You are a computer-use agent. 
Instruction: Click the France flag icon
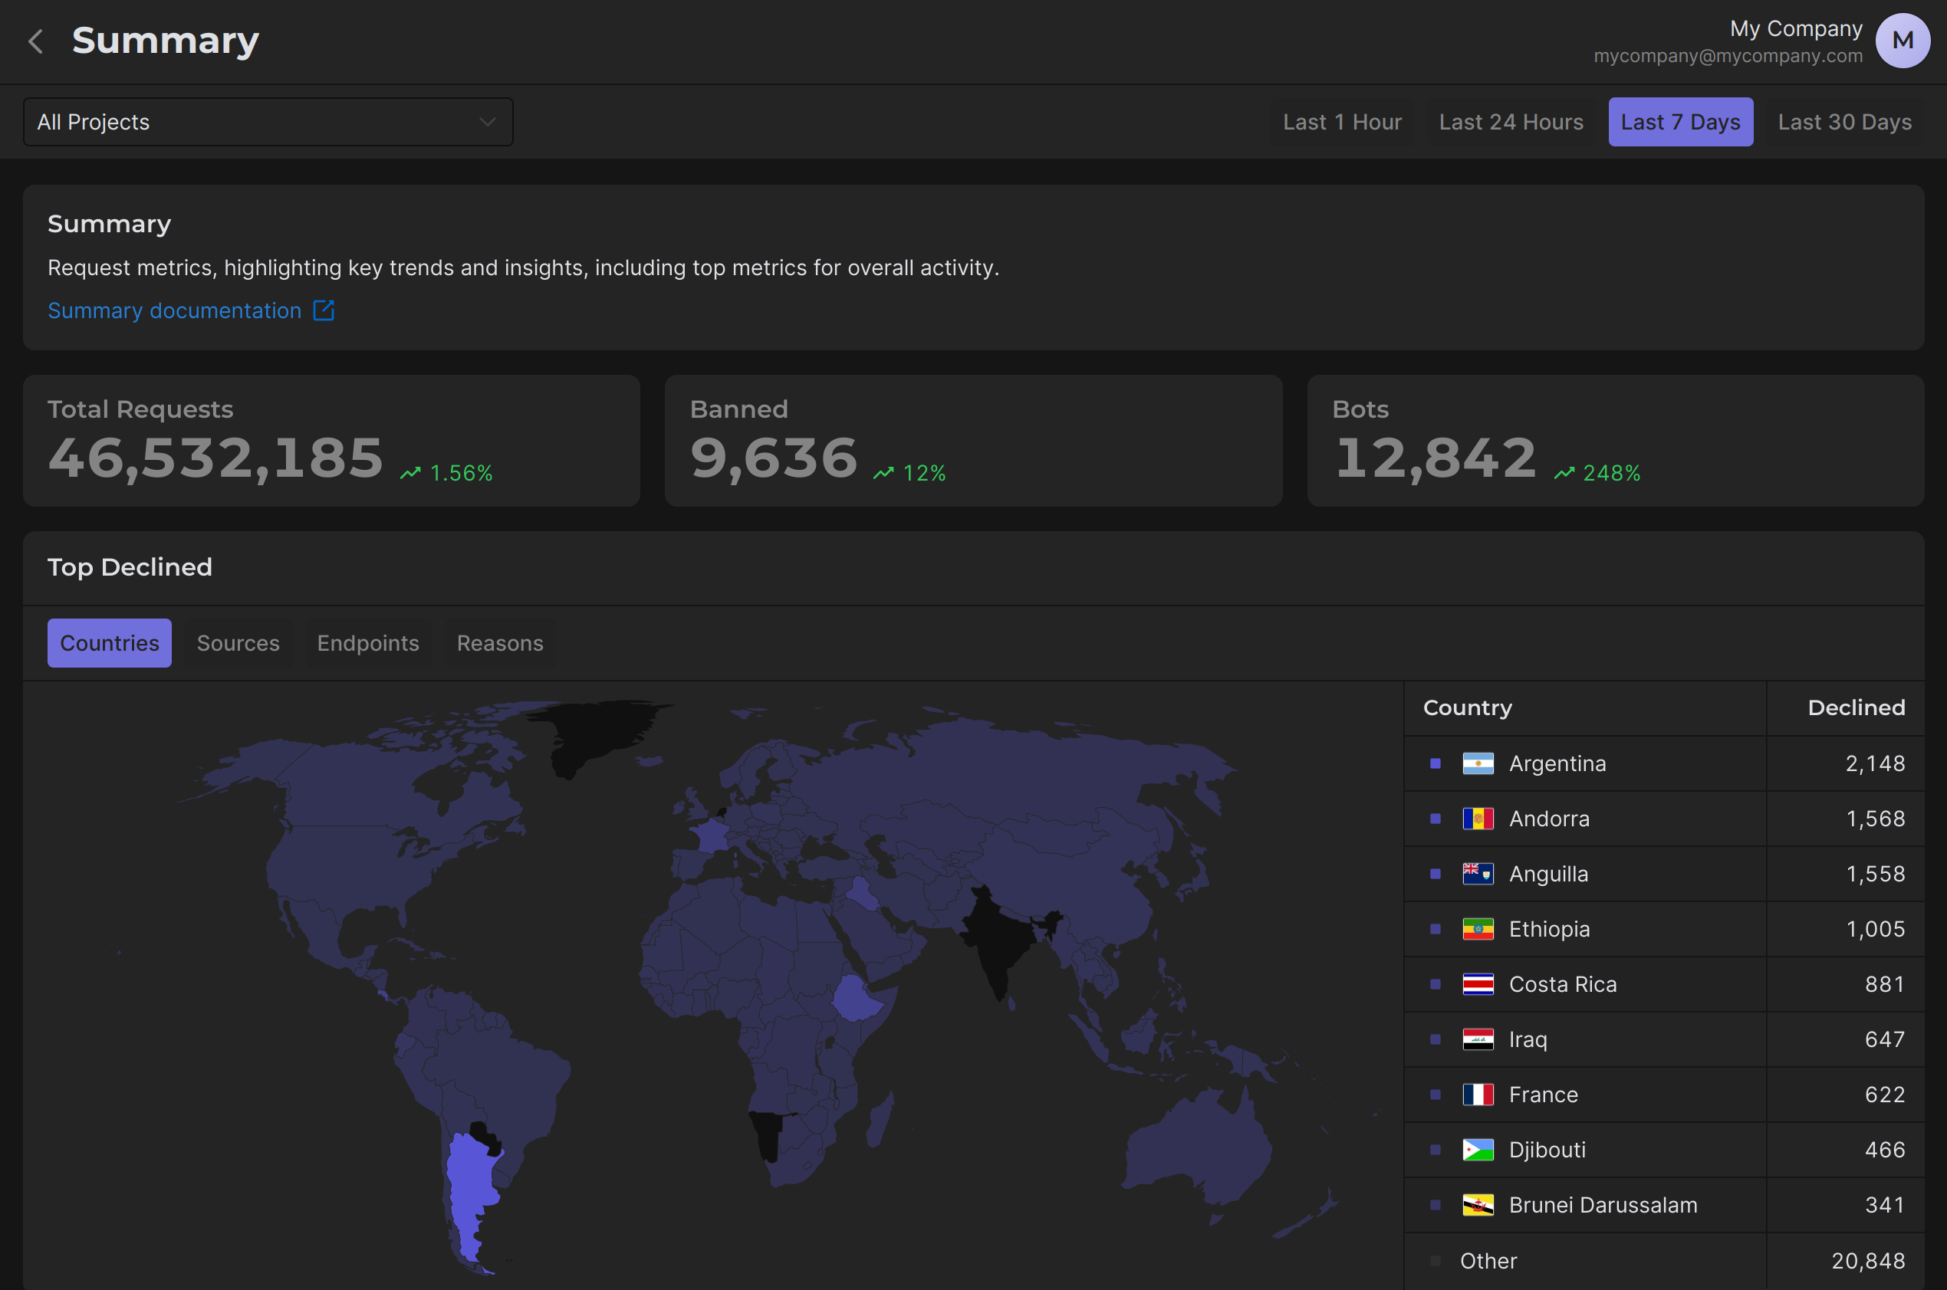(x=1477, y=1095)
